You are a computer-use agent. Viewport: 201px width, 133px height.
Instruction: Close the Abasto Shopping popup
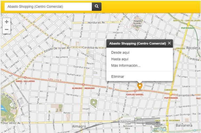click(169, 43)
